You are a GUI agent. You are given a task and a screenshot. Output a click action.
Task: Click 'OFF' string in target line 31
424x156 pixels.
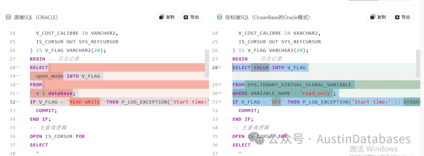tap(277, 102)
